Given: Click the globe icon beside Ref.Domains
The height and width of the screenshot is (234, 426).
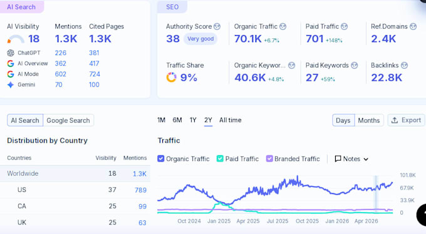Looking at the screenshot, I should 413,26.
